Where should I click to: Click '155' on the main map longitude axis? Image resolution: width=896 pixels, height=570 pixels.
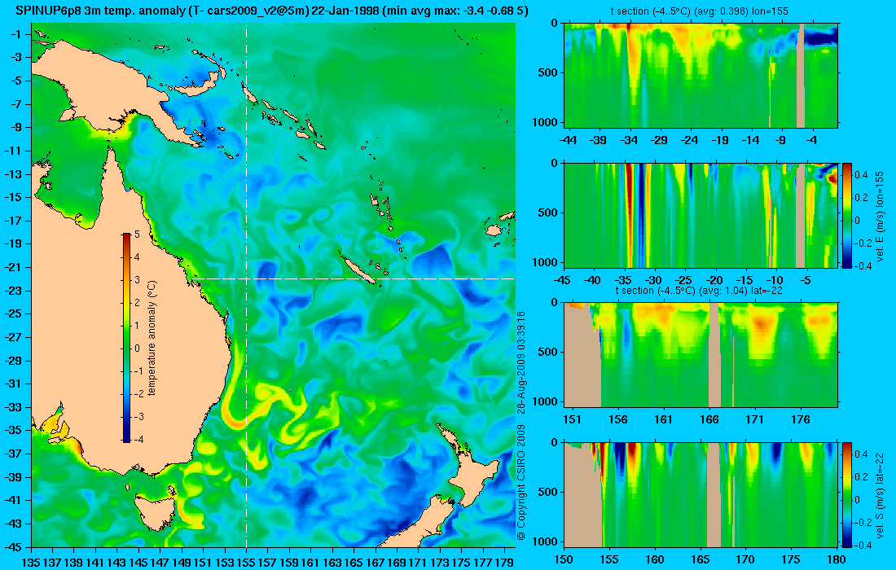(246, 563)
